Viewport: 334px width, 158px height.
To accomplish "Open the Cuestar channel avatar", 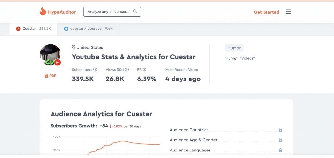I will tap(50, 55).
